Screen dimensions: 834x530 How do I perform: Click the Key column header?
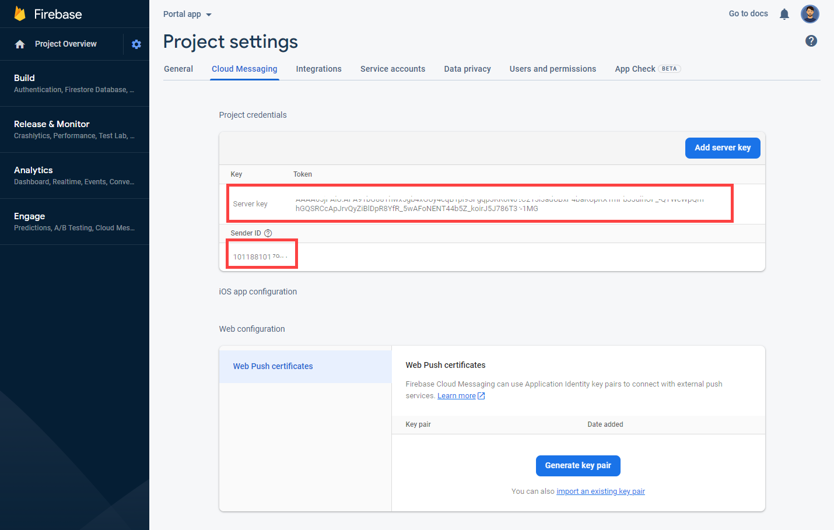(x=236, y=174)
